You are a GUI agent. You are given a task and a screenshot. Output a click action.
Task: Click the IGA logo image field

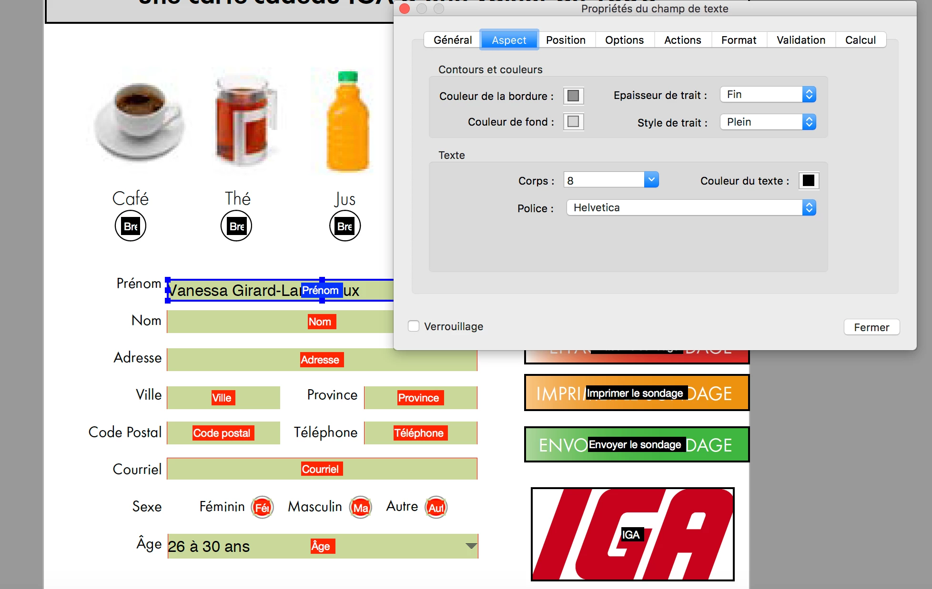tap(632, 534)
